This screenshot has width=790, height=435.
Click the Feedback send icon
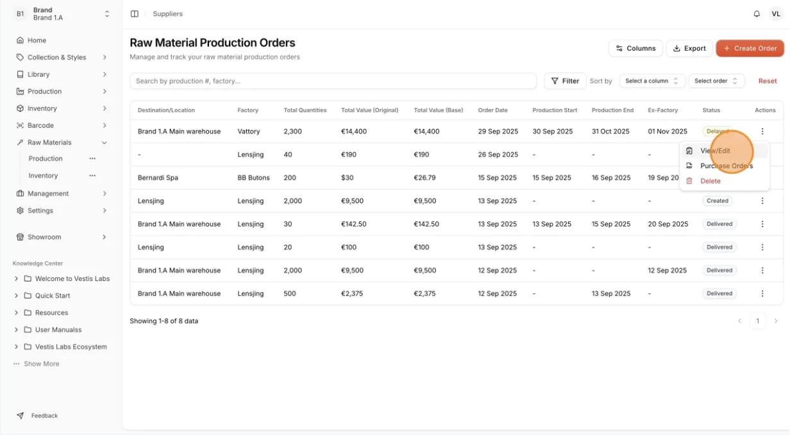pyautogui.click(x=21, y=416)
